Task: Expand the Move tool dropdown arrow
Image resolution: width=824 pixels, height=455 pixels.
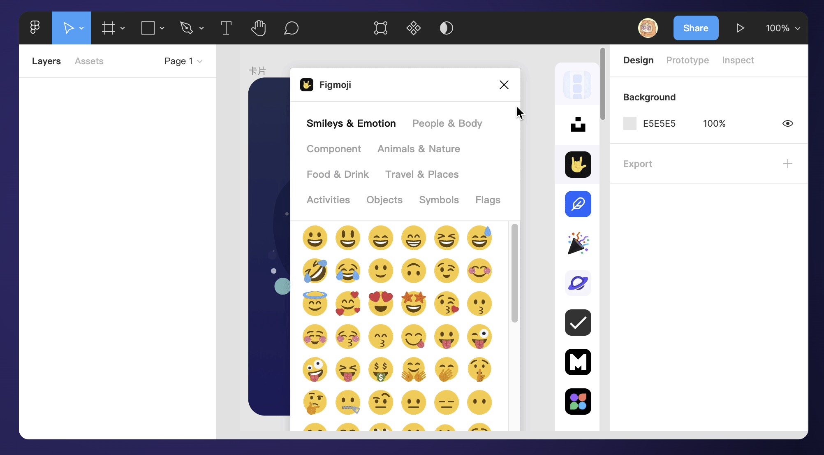Action: coord(82,28)
